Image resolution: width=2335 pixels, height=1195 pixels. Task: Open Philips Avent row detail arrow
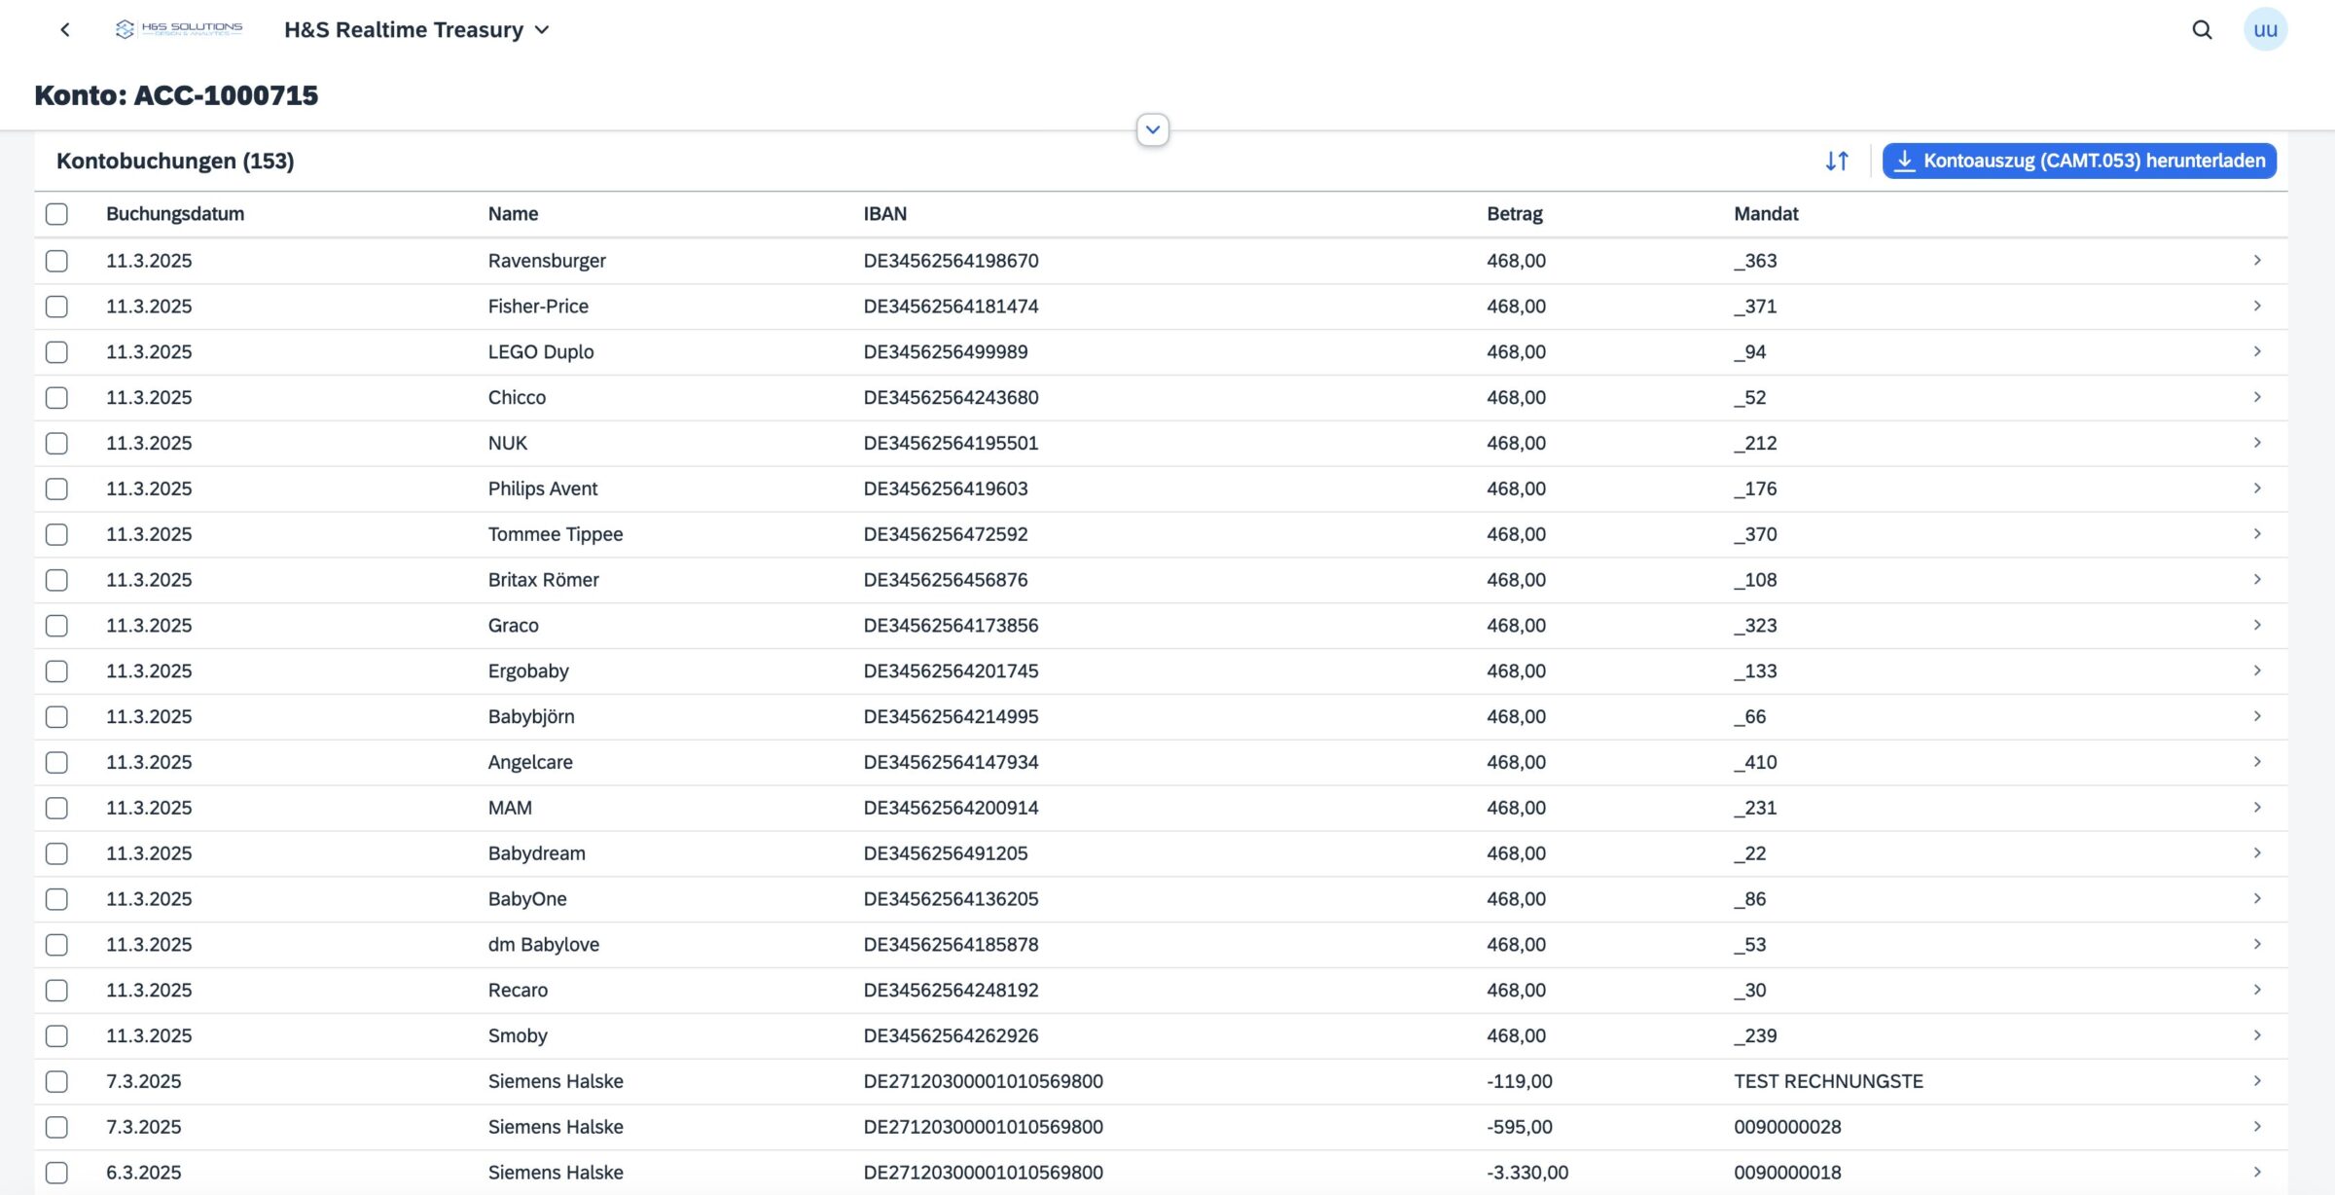(x=2257, y=489)
